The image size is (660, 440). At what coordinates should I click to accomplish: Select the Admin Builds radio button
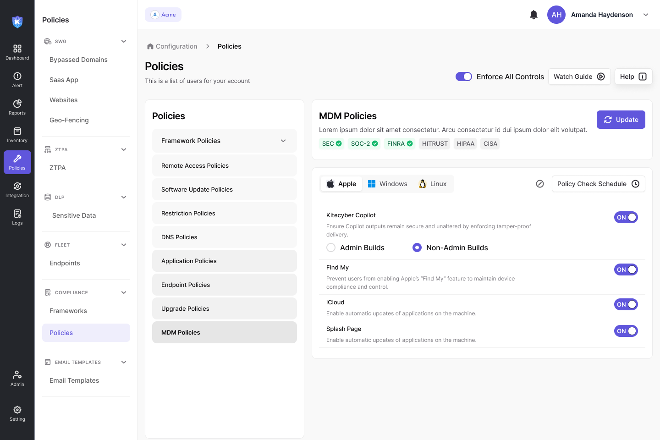331,247
